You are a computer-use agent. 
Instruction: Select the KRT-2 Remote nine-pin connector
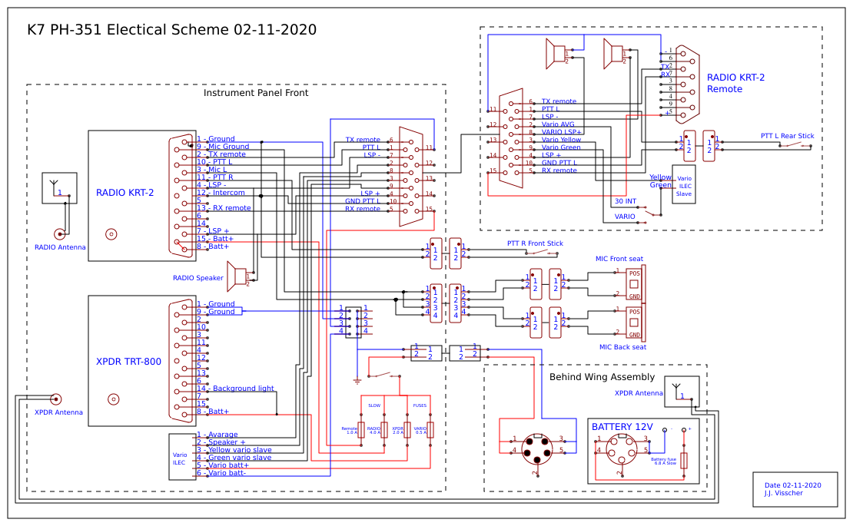pos(687,84)
